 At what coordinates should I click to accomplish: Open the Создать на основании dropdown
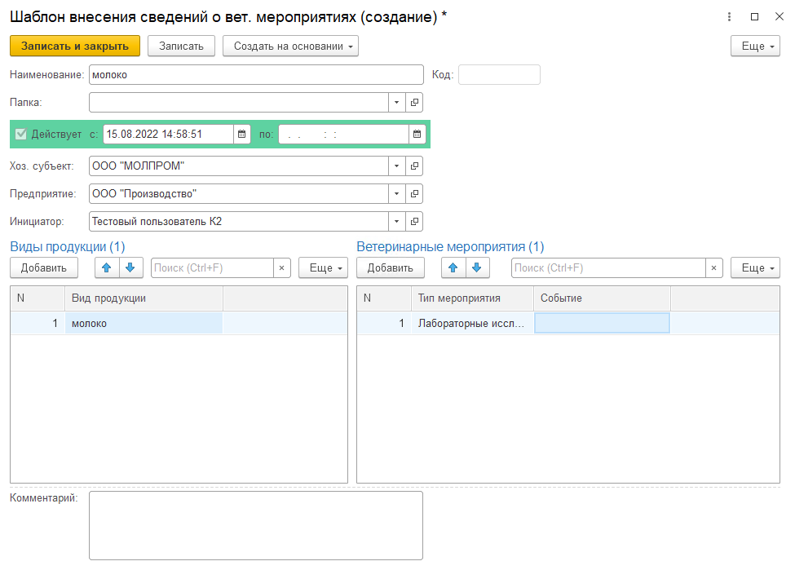click(290, 46)
